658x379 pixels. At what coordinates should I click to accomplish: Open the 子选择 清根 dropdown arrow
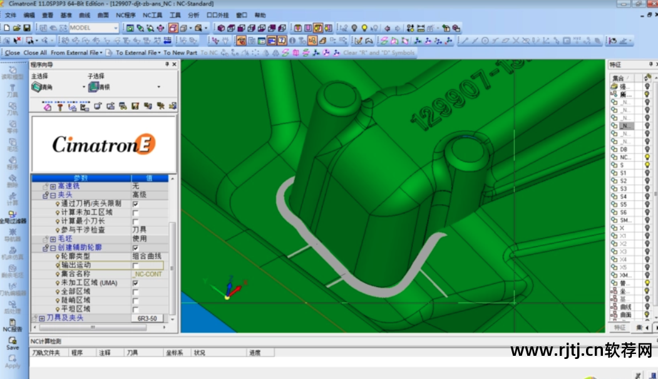[x=158, y=87]
